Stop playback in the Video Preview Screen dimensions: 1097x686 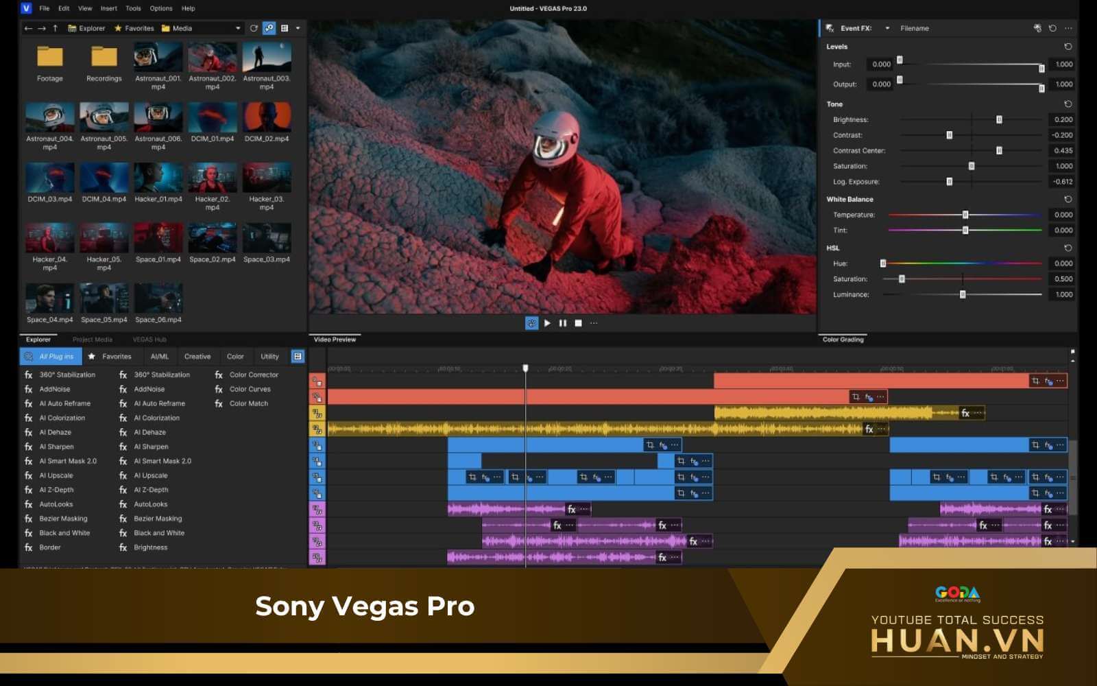coord(578,323)
